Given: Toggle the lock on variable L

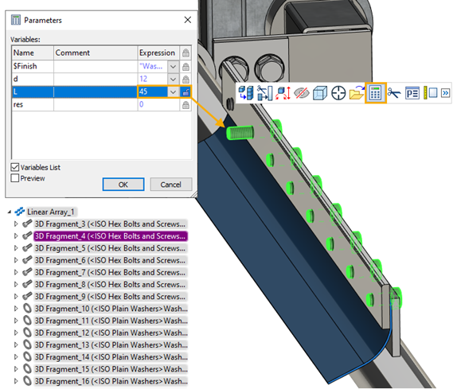Looking at the screenshot, I should point(186,92).
